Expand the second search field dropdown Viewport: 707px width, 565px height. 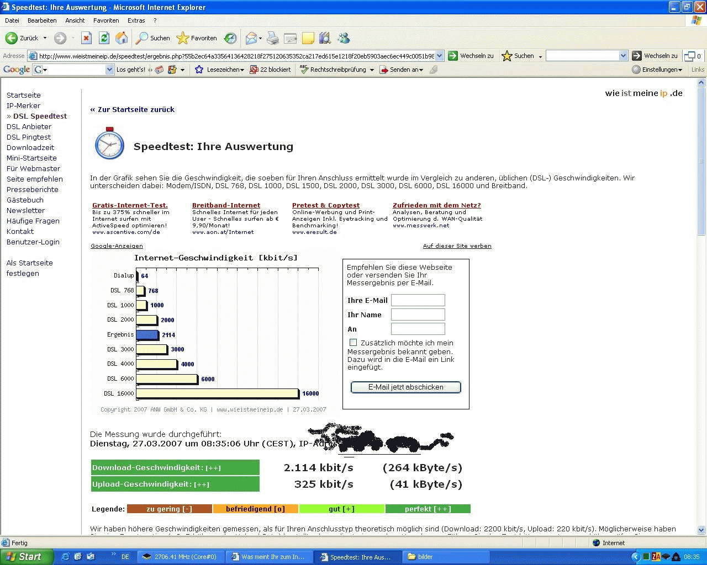pyautogui.click(x=624, y=56)
